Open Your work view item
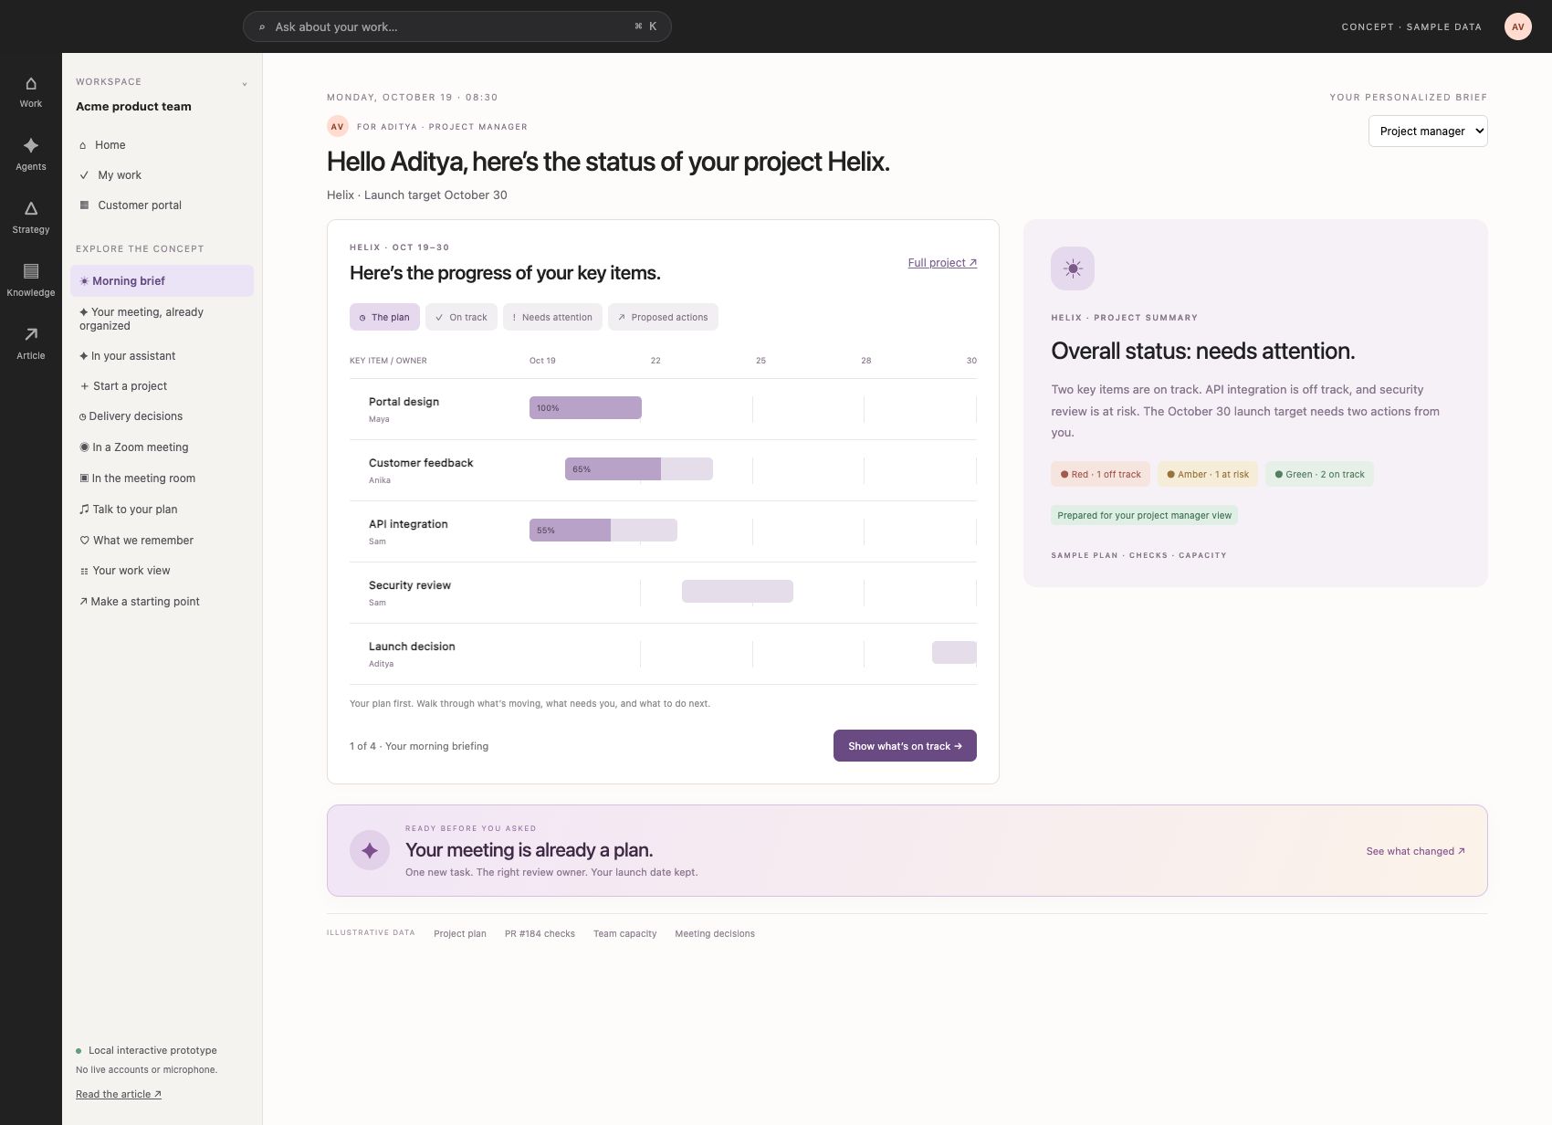 pos(163,571)
